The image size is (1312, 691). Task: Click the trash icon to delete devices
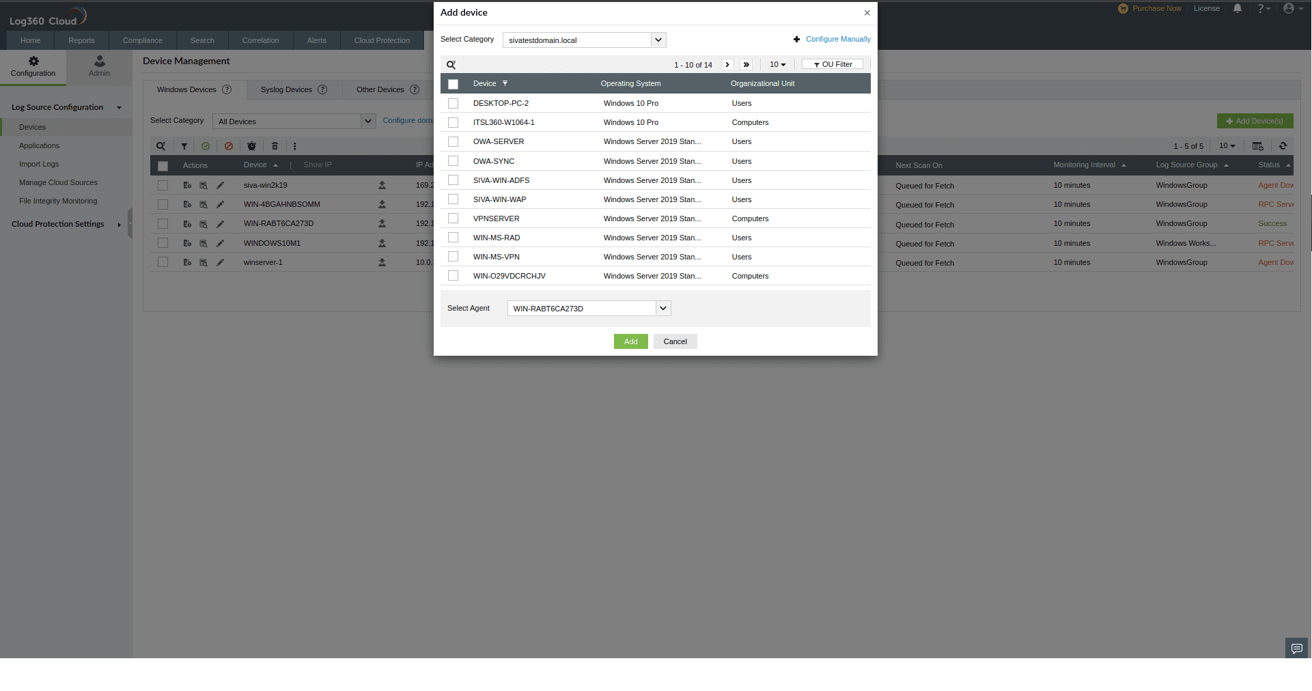(275, 146)
